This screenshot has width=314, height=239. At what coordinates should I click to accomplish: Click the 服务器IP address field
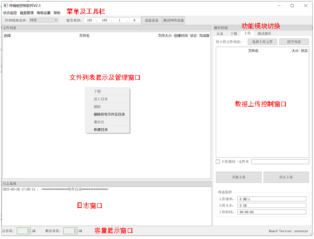pyautogui.click(x=112, y=20)
